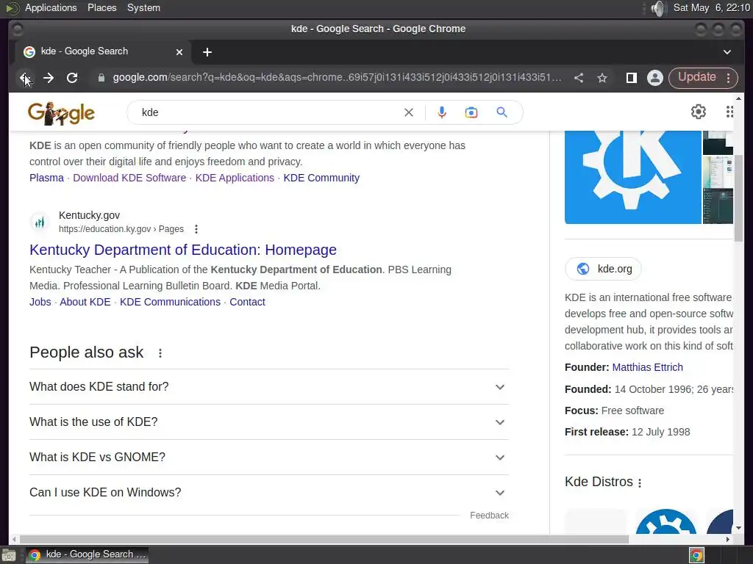The width and height of the screenshot is (753, 564).
Task: Open the Plasma sitelink
Action: pos(46,178)
